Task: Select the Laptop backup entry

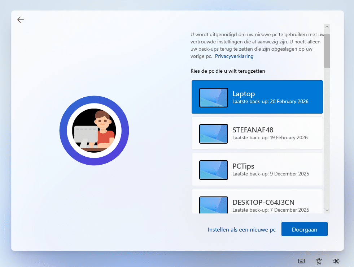Action: pyautogui.click(x=267, y=97)
